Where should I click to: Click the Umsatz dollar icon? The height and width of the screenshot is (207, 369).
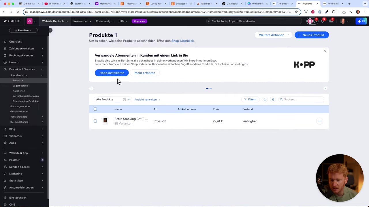pos(5,62)
